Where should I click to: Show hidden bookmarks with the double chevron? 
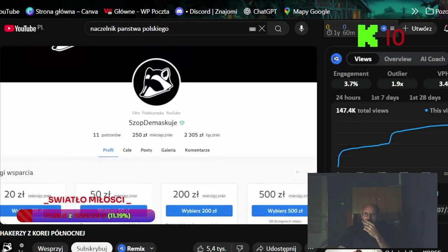[415, 12]
